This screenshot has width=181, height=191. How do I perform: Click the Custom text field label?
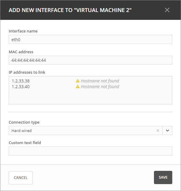(25, 143)
